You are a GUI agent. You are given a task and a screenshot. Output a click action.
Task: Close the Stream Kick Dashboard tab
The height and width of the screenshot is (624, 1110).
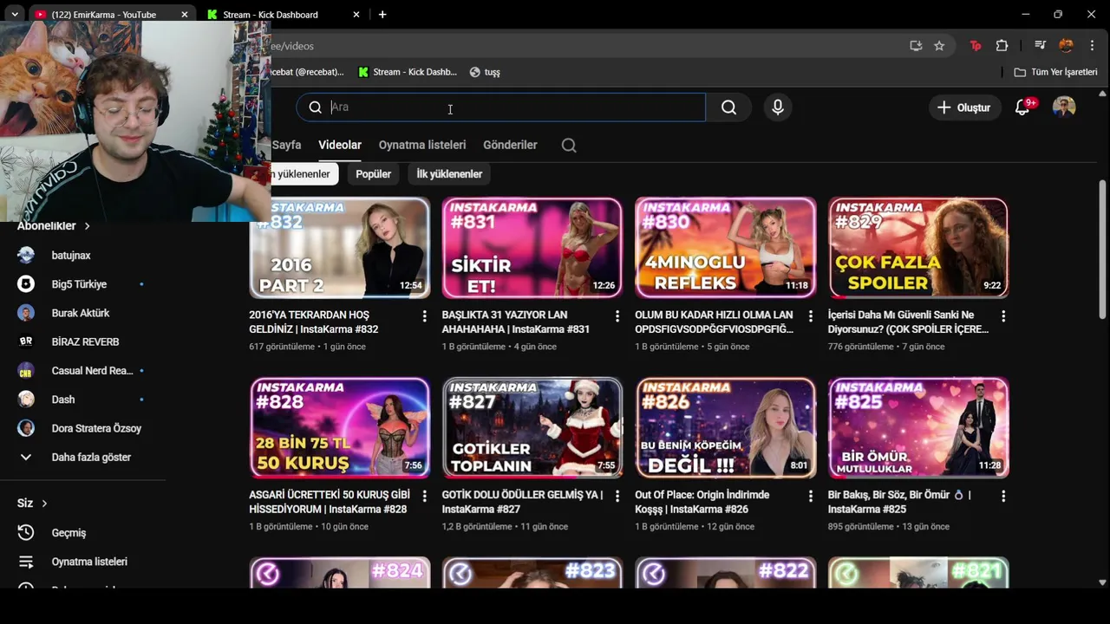(356, 15)
